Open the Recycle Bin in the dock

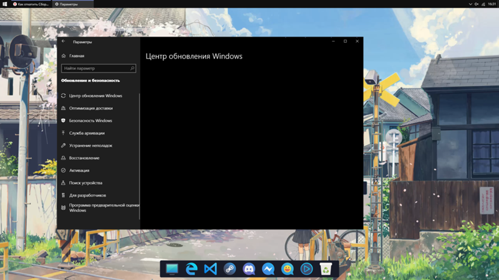(x=326, y=269)
